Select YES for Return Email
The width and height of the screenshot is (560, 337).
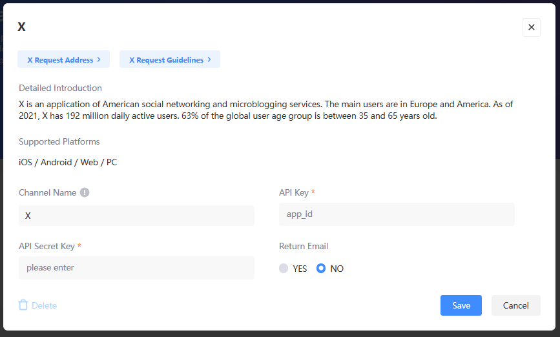(x=284, y=269)
